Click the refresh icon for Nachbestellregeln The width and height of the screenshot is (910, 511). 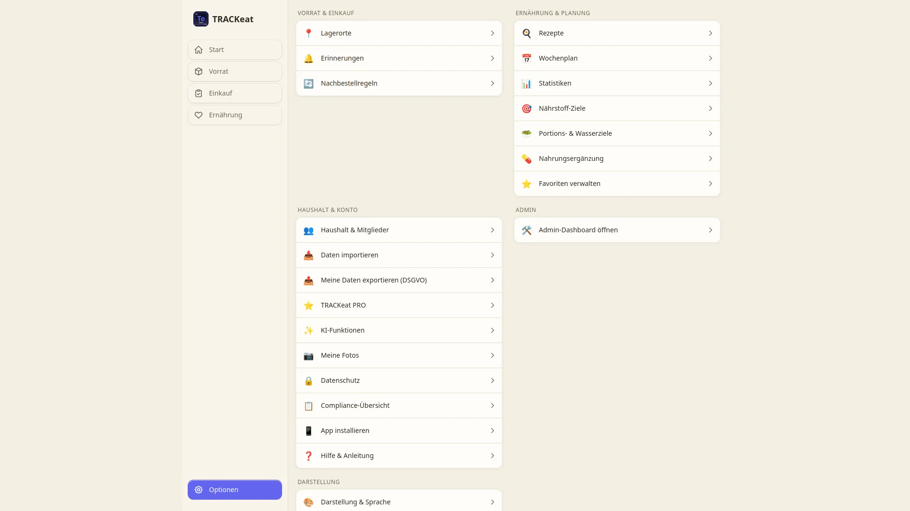[309, 83]
